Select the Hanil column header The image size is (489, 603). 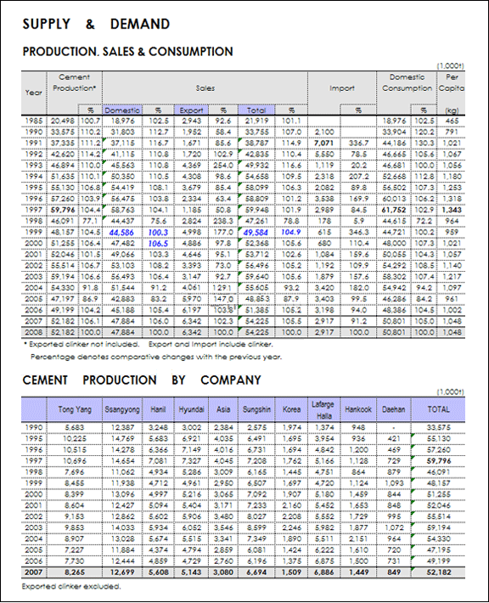pos(158,409)
